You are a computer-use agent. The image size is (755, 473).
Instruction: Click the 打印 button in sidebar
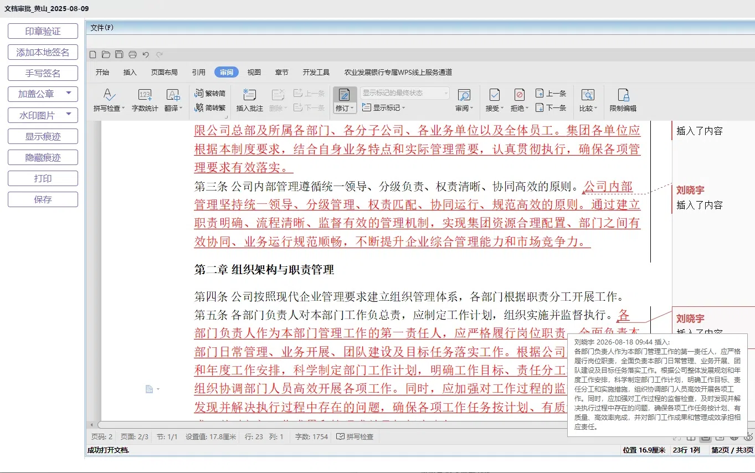click(43, 178)
